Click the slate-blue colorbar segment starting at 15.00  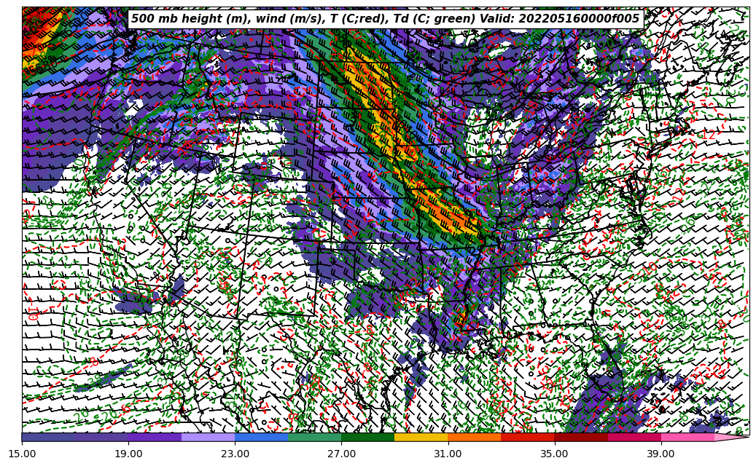(48, 437)
